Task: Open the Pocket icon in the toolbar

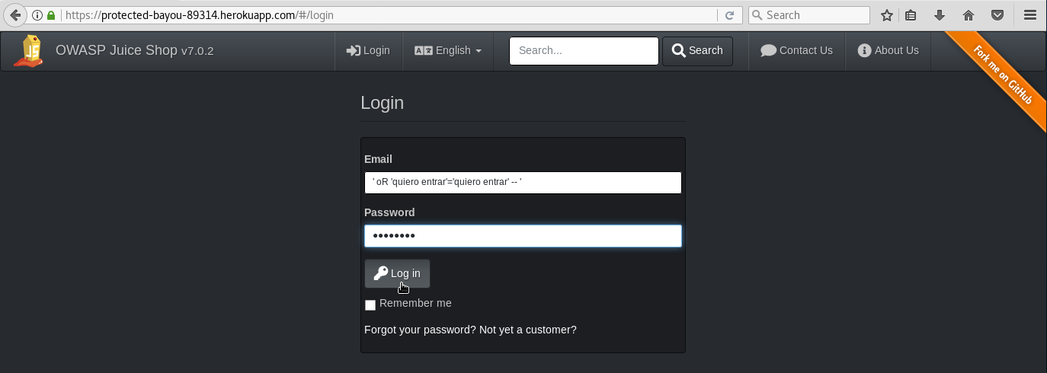Action: click(997, 15)
